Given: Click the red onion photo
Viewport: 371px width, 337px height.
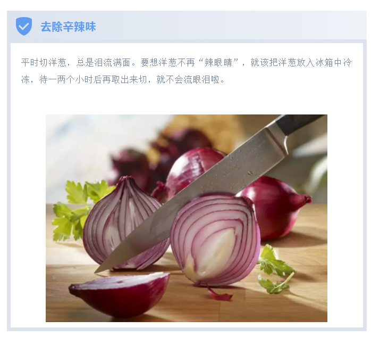Looking at the screenshot, I should 187,218.
